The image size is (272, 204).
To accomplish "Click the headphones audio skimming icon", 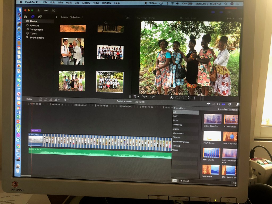I will point(218,104).
